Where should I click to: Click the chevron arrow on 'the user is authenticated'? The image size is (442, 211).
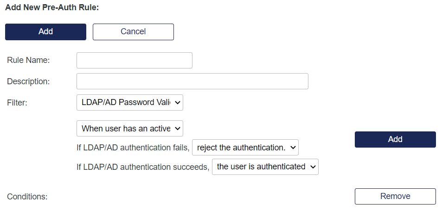click(x=313, y=167)
